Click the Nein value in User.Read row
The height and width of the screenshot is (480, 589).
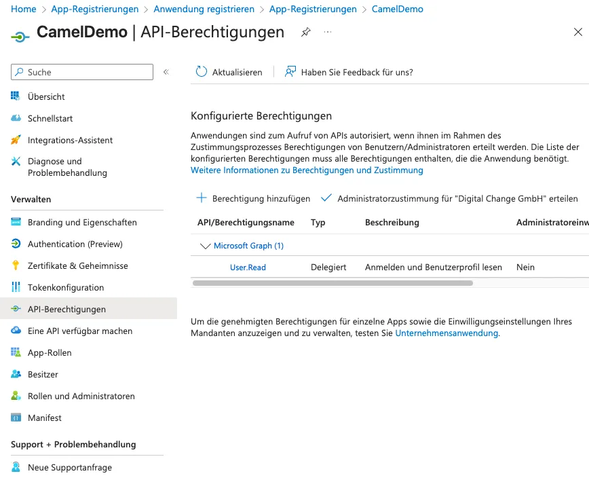pos(525,267)
